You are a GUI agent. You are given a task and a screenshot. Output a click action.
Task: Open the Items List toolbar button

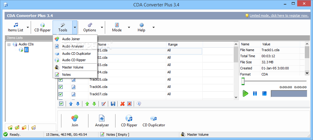[15, 27]
